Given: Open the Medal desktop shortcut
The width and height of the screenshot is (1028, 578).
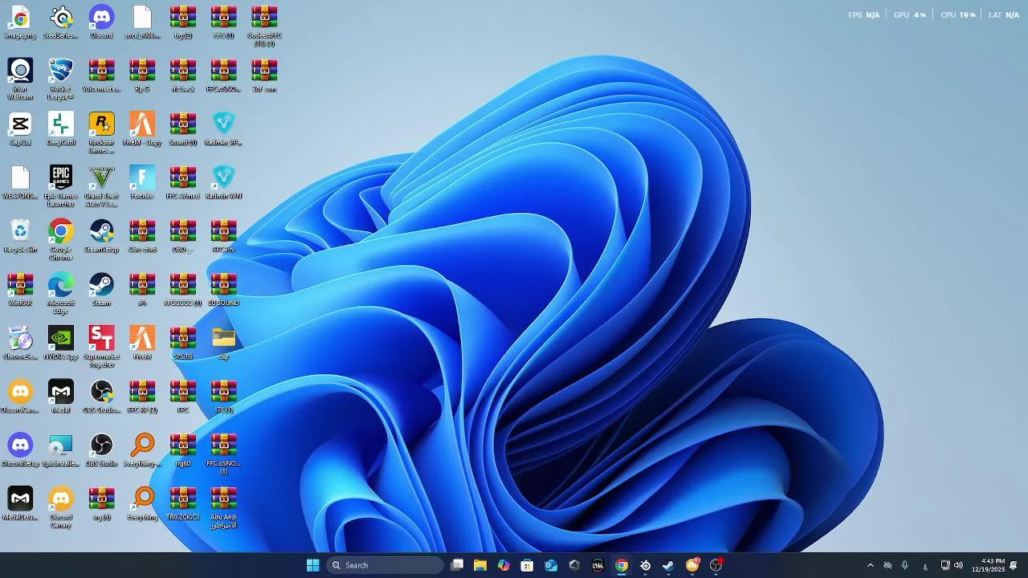Looking at the screenshot, I should coord(60,397).
